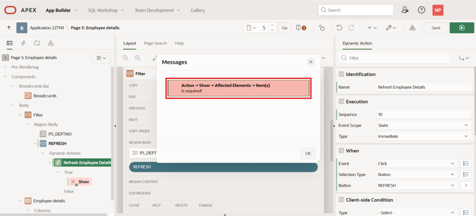Click OK in the Messages dialog

click(x=308, y=153)
